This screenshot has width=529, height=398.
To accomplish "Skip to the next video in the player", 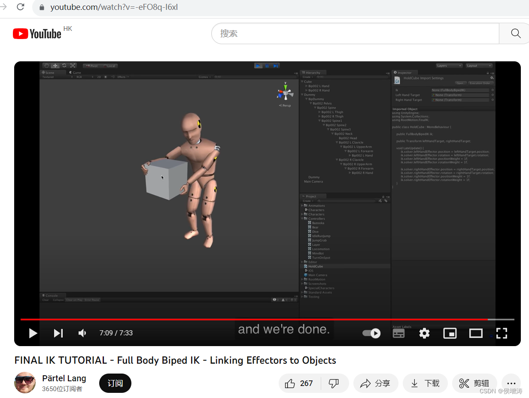I will 58,333.
